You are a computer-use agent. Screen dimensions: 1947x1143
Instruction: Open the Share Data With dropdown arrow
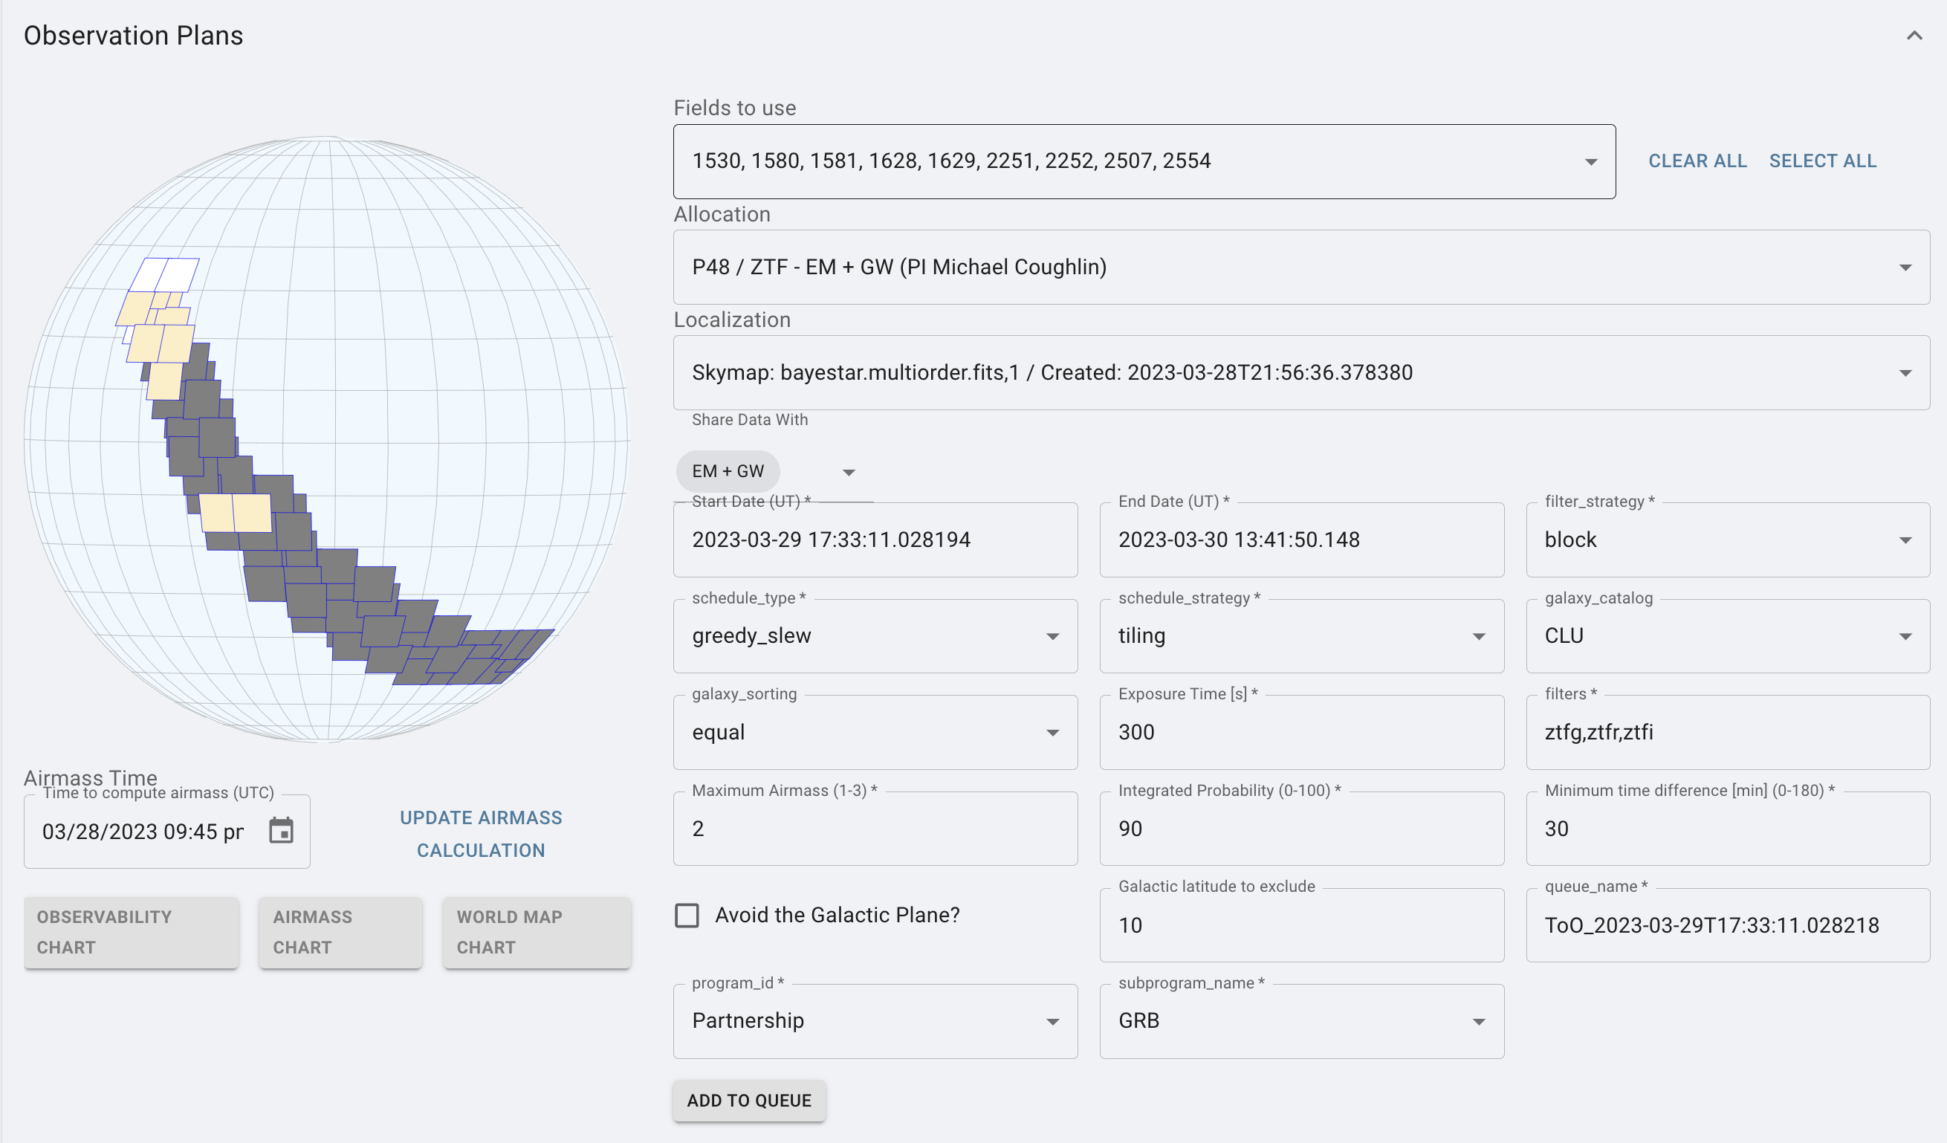point(849,472)
